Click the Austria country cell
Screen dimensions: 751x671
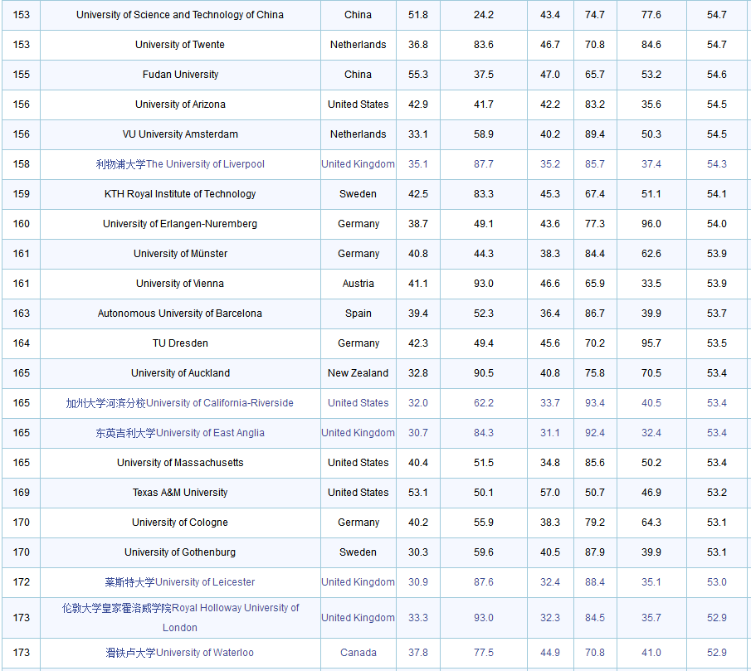(x=358, y=284)
